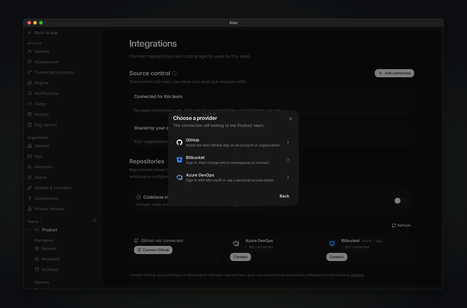The height and width of the screenshot is (308, 467).
Task: Select the GitHub provider logo icon
Action: [180, 142]
